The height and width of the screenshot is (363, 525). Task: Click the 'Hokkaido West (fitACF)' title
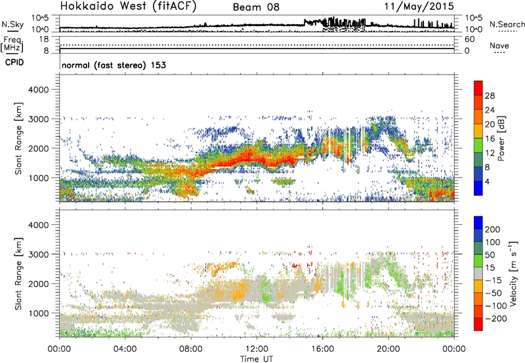128,7
